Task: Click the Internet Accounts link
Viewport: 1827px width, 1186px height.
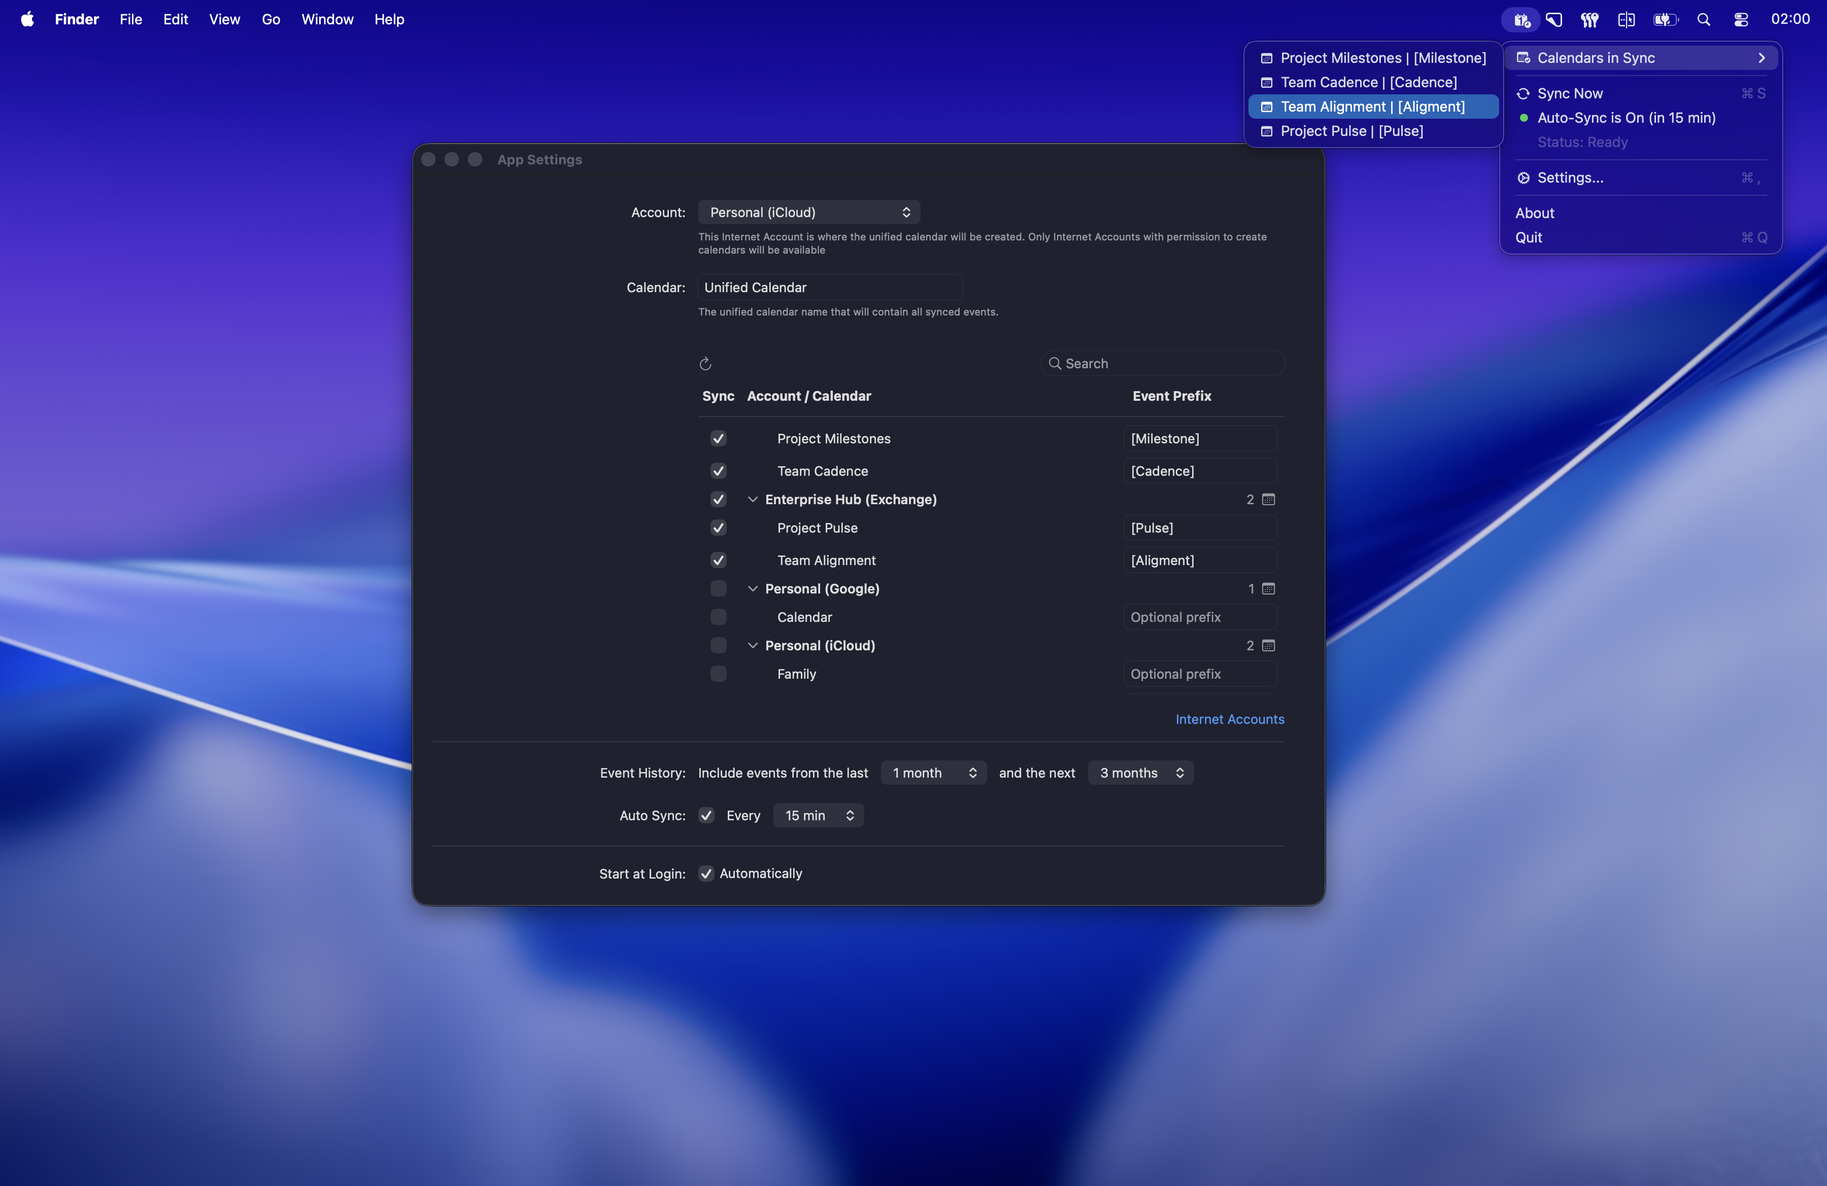Action: click(x=1230, y=719)
